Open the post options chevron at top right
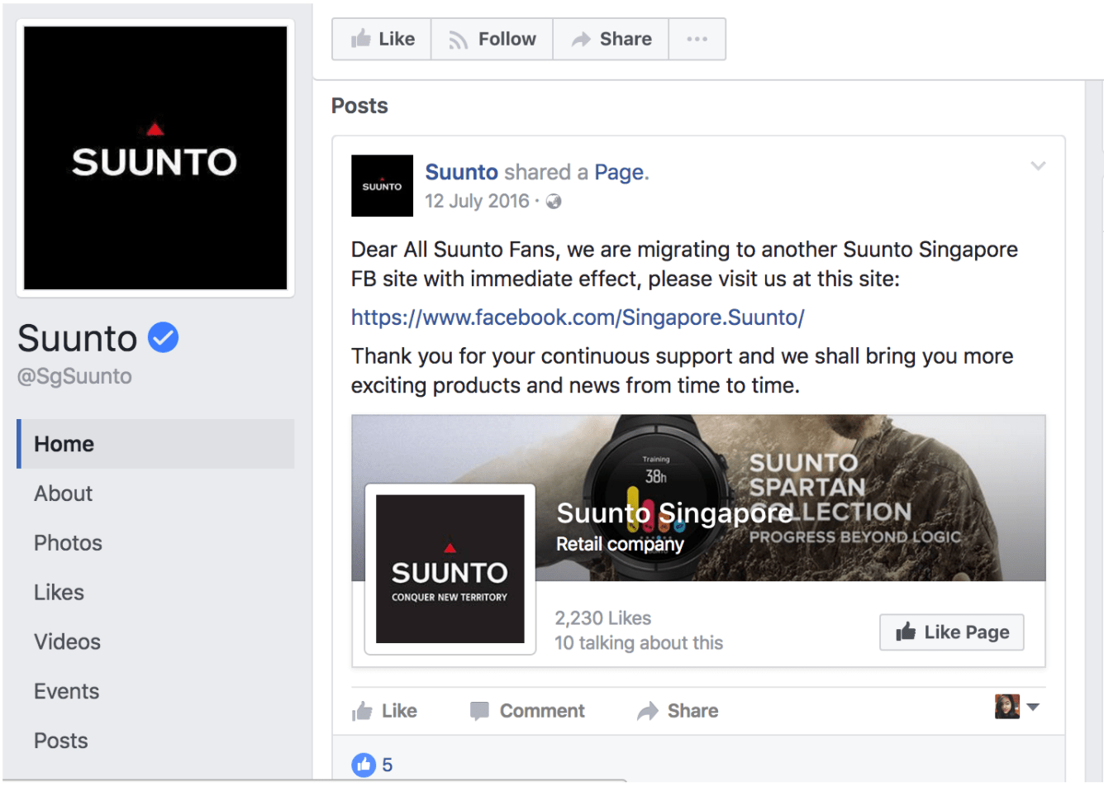This screenshot has width=1104, height=787. tap(1038, 165)
